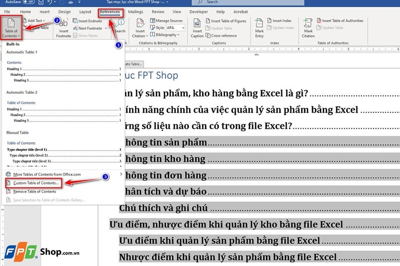Viewport: 400px width, 266px height.
Task: Click the Update Table tab above document TOC
Action: pyautogui.click(x=133, y=64)
